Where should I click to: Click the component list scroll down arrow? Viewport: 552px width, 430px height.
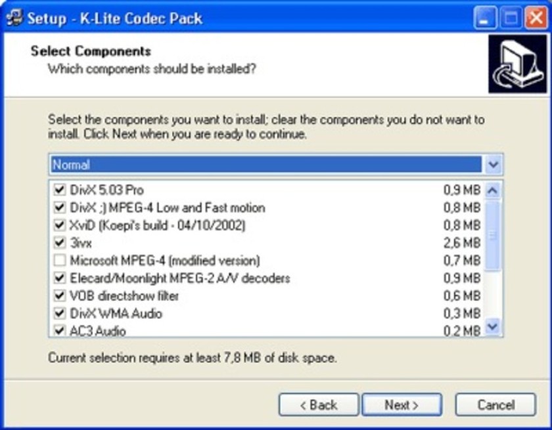492,327
